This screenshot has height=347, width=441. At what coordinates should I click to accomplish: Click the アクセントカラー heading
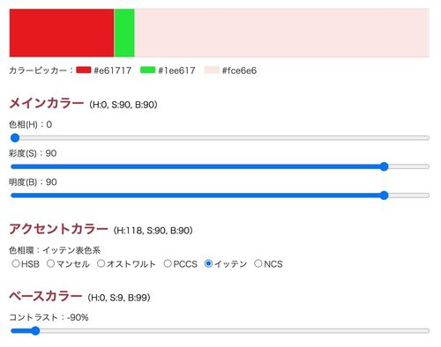click(59, 229)
